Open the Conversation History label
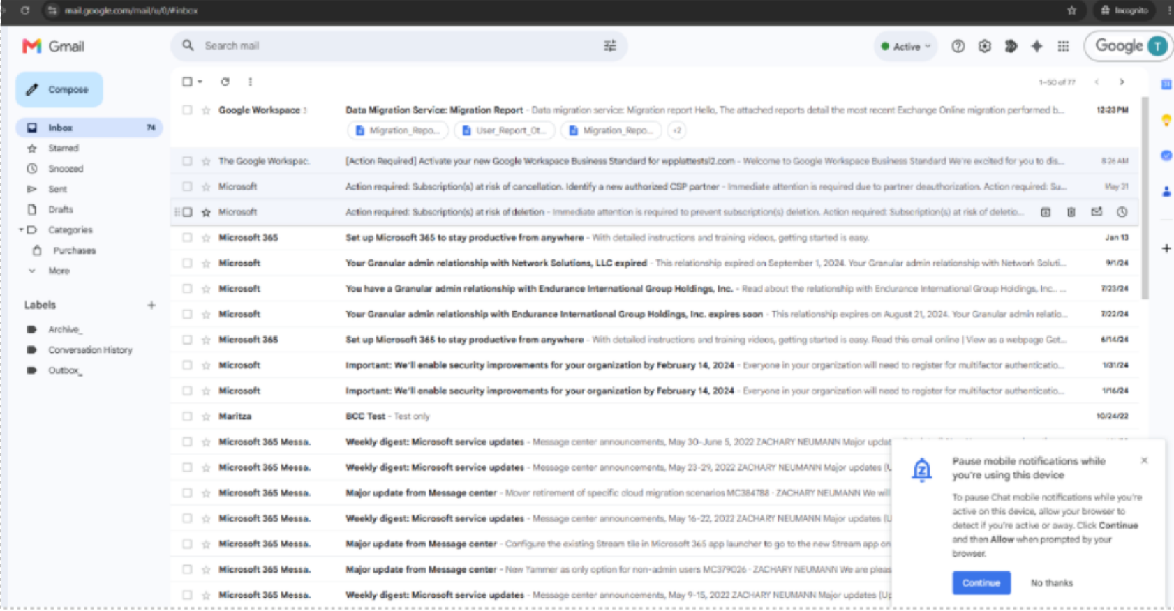1174x611 pixels. [89, 350]
